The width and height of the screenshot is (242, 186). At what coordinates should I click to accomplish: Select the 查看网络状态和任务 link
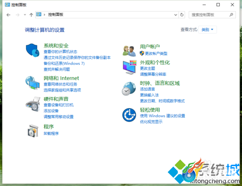pyautogui.click(x=60, y=84)
